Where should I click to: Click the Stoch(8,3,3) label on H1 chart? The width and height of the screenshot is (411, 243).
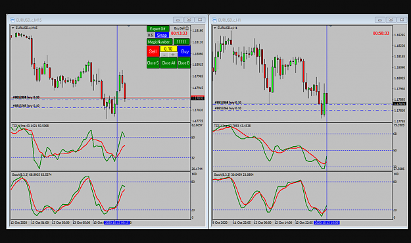pos(234,175)
